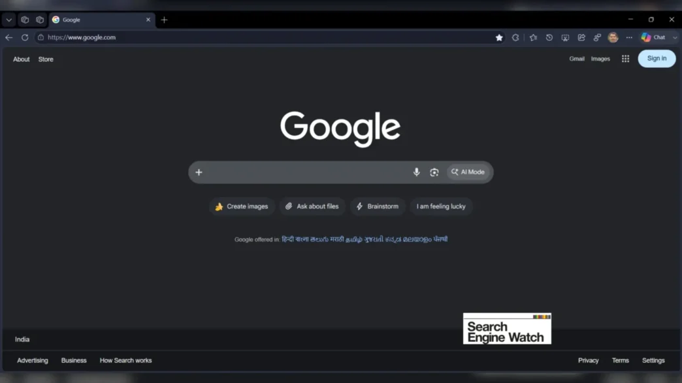
Task: Open the Settings footer menu
Action: pos(653,360)
